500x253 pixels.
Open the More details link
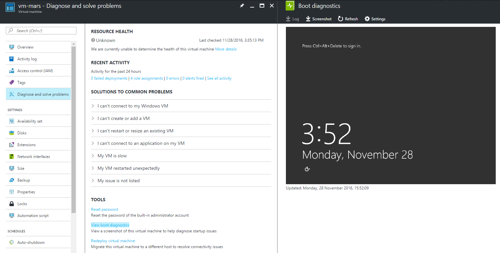(226, 49)
